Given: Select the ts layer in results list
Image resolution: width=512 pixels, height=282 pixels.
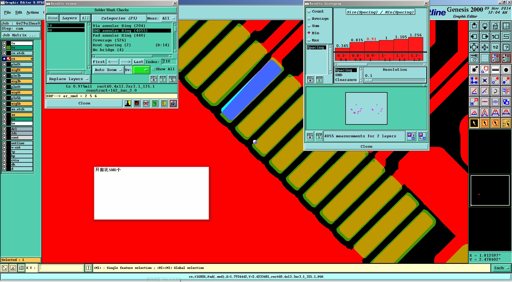Looking at the screenshot, I should pos(66,25).
